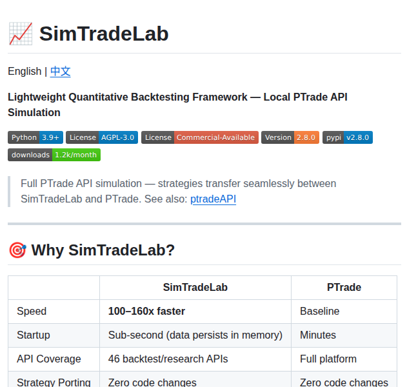
Task: Click the SimTradeLab table column header
Action: pos(195,287)
